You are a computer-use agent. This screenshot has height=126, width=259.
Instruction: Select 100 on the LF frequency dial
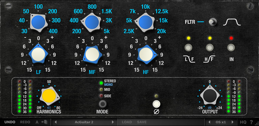click(38, 7)
